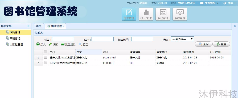Sort by the 归还时间 column header

220,52
